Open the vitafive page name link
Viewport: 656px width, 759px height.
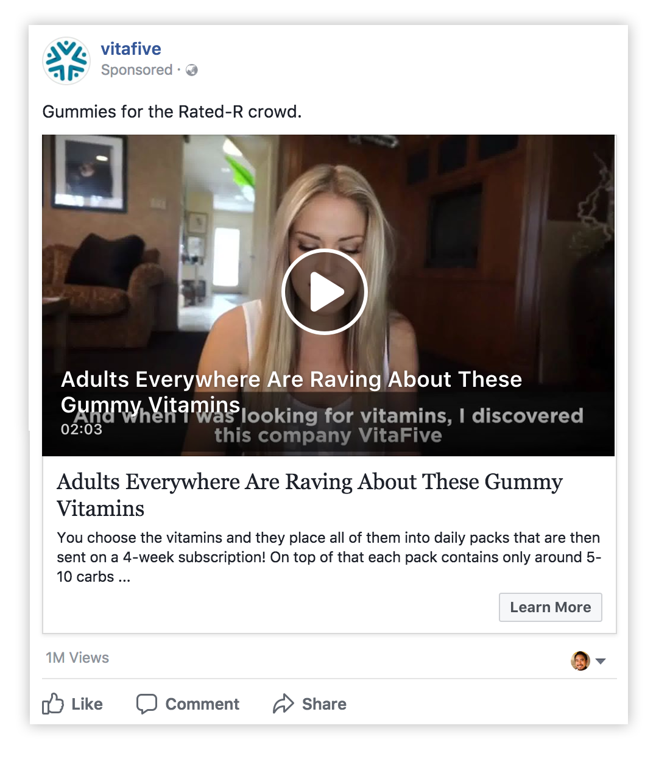(x=131, y=49)
